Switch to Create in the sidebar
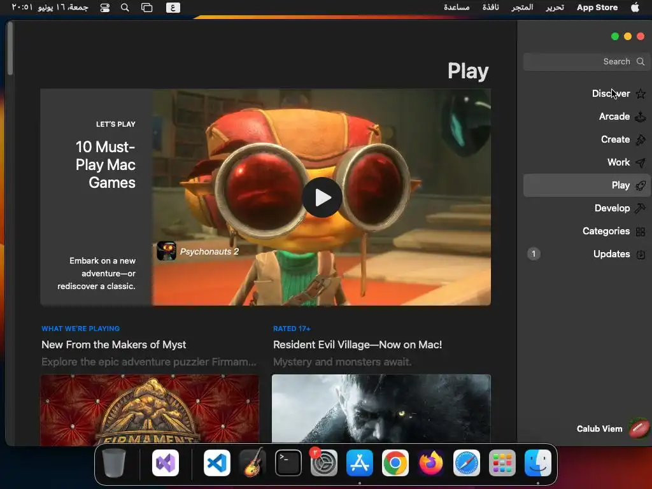Image resolution: width=652 pixels, height=489 pixels. [x=586, y=139]
